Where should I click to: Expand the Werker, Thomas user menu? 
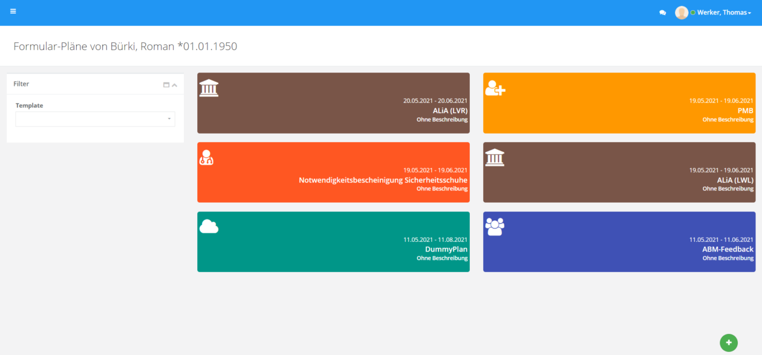[x=723, y=13]
